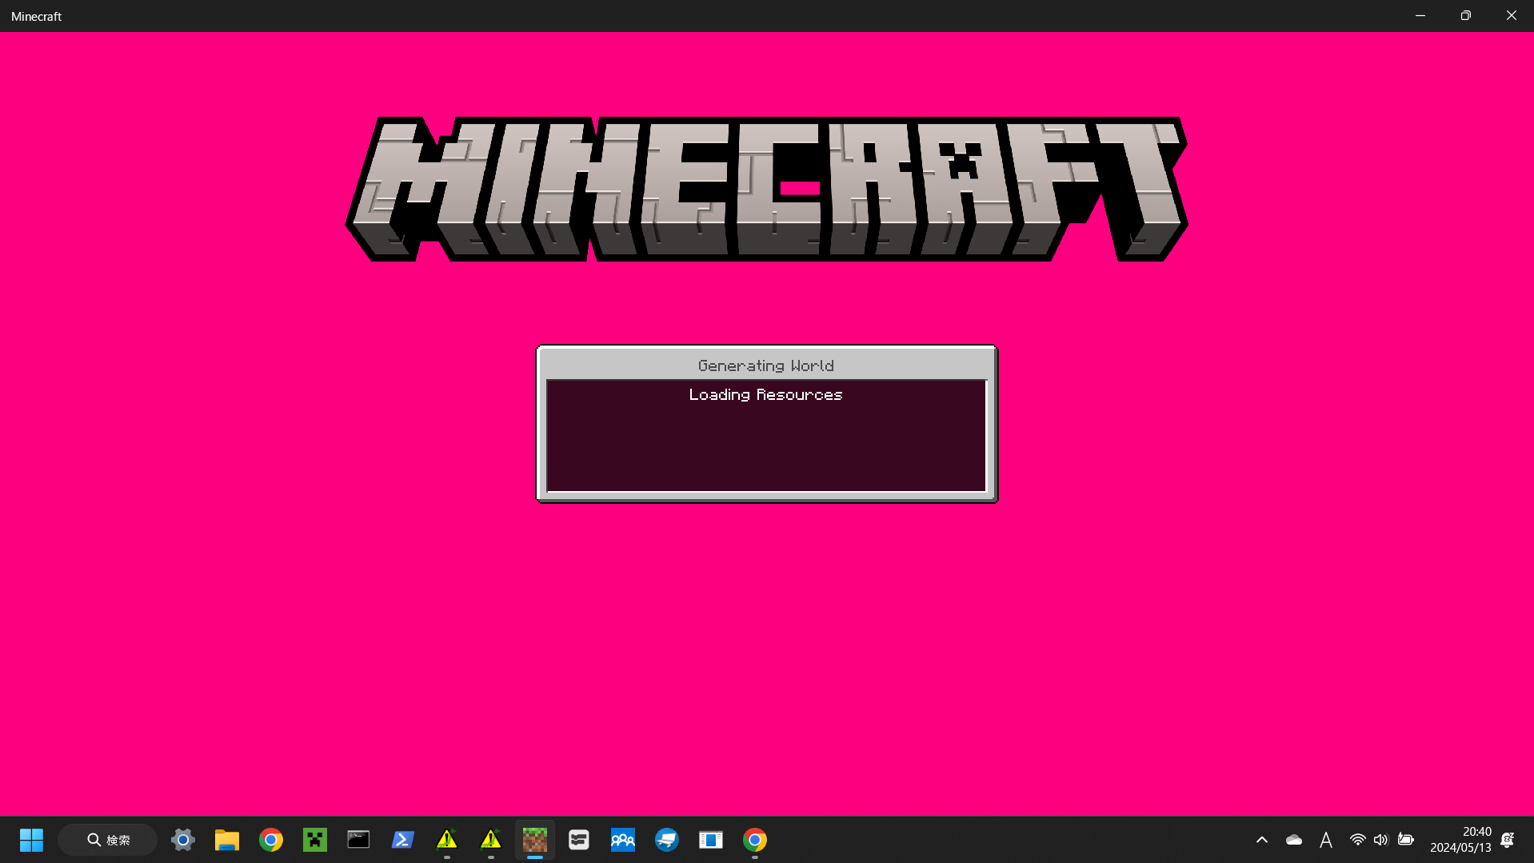Open the white and blue panel window taskbar icon

[711, 840]
